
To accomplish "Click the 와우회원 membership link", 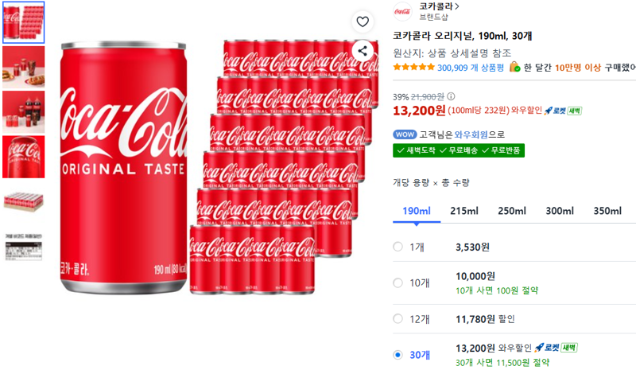I will coord(471,134).
